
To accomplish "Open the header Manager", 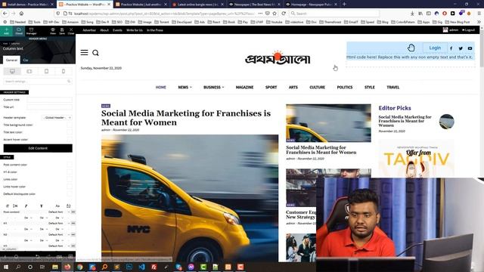I will [31, 30].
